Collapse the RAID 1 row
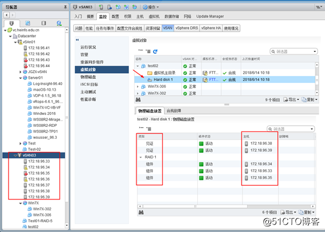Screen dimensions: 325x232 point(141,157)
